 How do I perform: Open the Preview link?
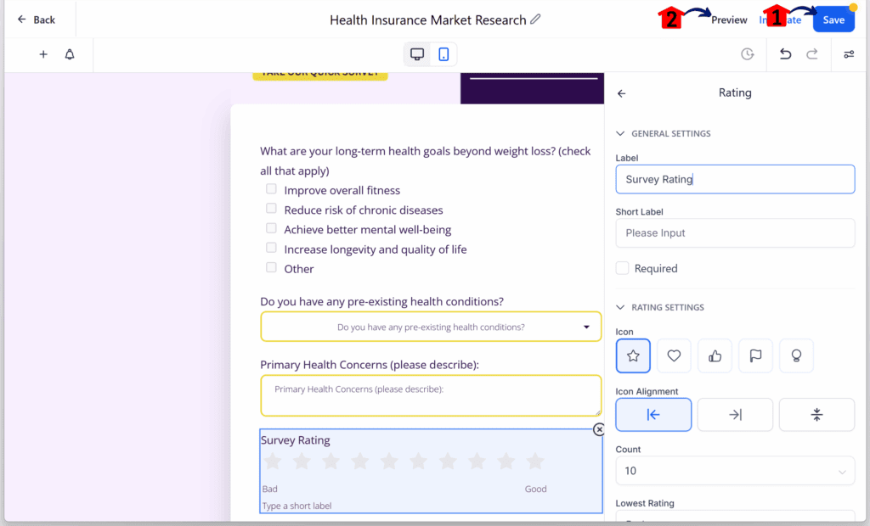coord(729,20)
